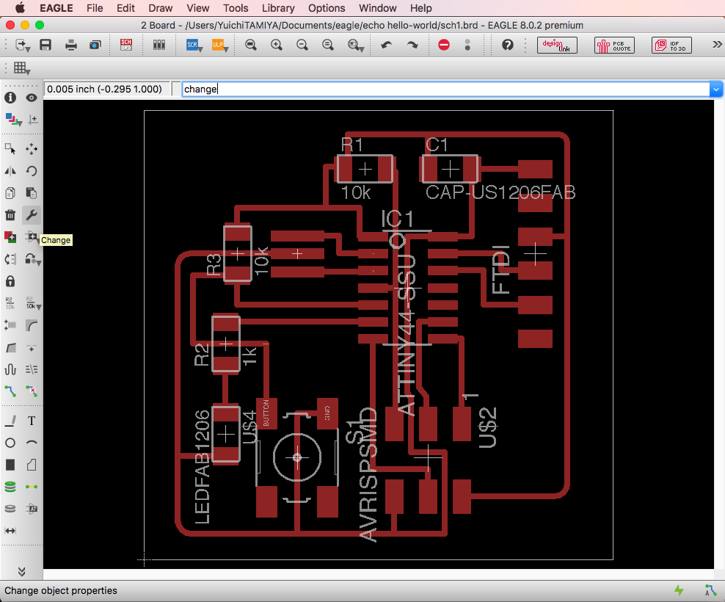
Task: Select the Name tool (R2 label)
Action: click(x=10, y=303)
